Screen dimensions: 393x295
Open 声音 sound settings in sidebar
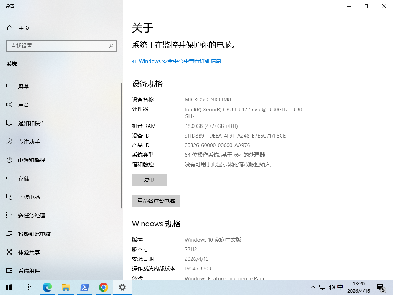24,104
